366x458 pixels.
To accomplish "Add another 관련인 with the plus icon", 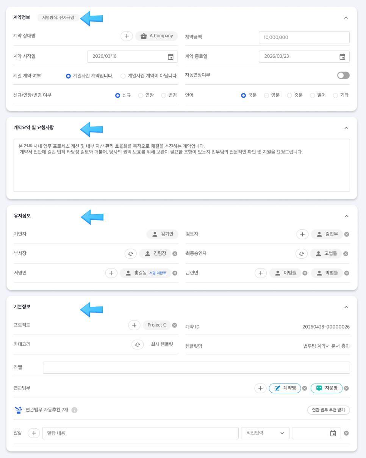I will [260, 273].
